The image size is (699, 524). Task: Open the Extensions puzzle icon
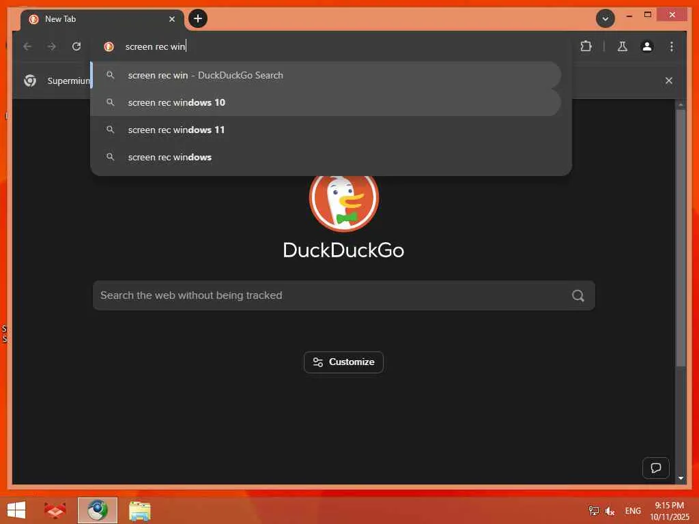click(x=586, y=46)
